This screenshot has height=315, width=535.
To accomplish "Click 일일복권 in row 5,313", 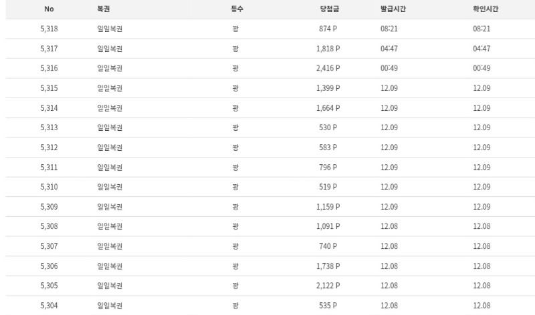I will tap(110, 127).
